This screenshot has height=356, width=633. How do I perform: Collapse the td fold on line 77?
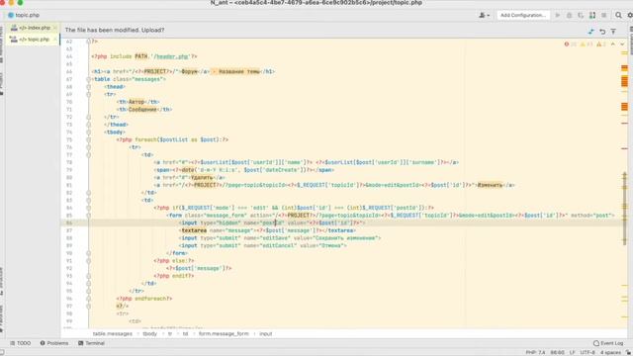click(x=88, y=155)
